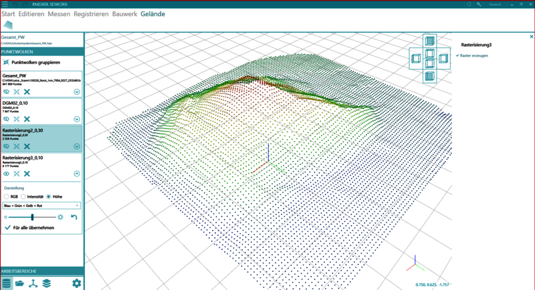Click the undo arrow in title bar
Screen dimensions: 535x290
15,4
